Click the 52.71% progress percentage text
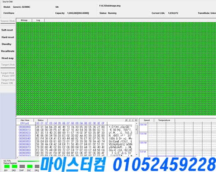216x172 pixels. pyautogui.click(x=7, y=161)
